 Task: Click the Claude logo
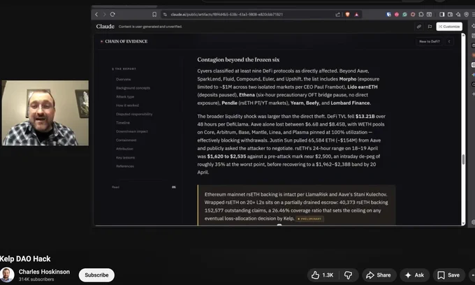[x=105, y=27]
